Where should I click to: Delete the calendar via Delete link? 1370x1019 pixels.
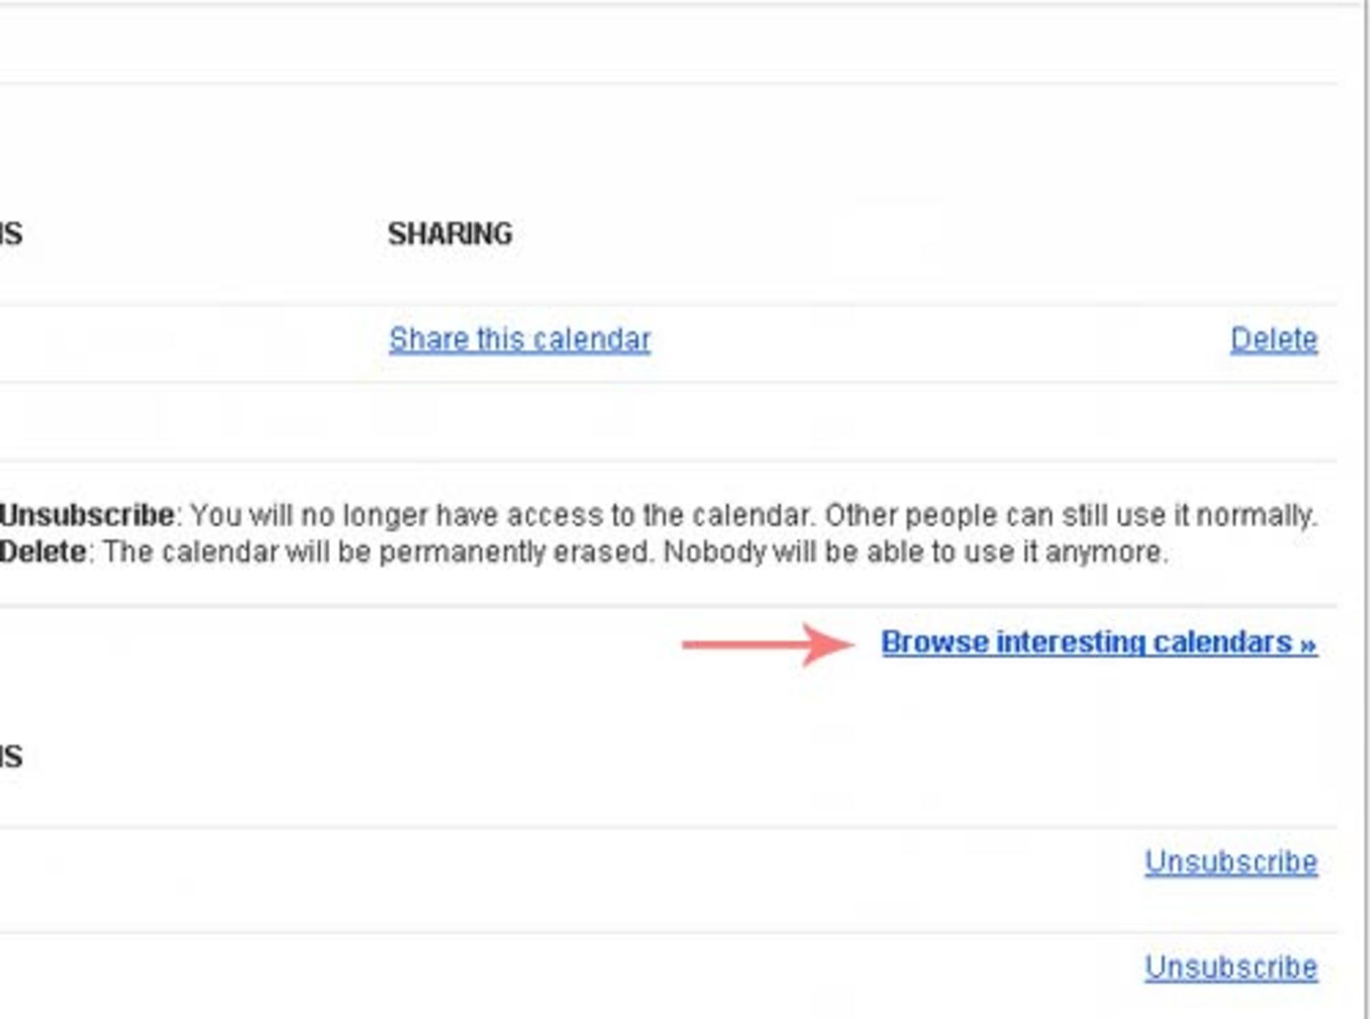point(1274,339)
